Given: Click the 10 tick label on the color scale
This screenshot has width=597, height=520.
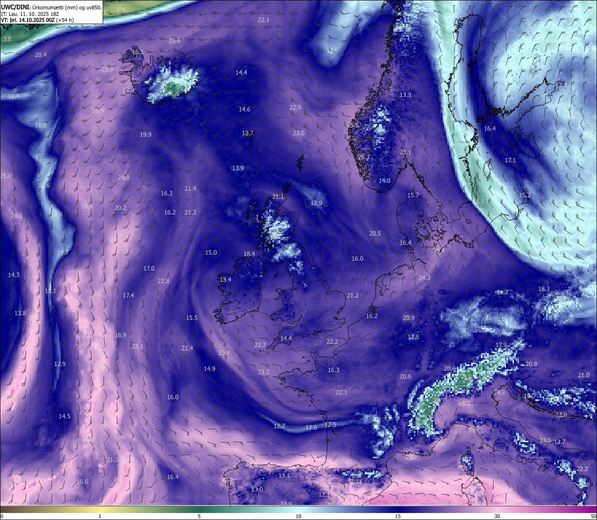Looking at the screenshot, I should point(298,516).
